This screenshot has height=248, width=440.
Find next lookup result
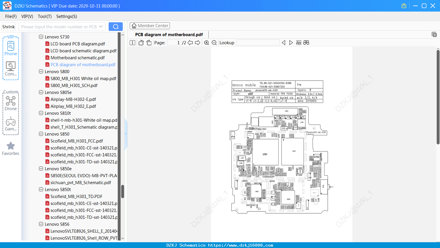click(291, 43)
